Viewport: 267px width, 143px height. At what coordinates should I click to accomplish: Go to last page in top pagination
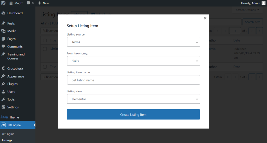(x=259, y=31)
